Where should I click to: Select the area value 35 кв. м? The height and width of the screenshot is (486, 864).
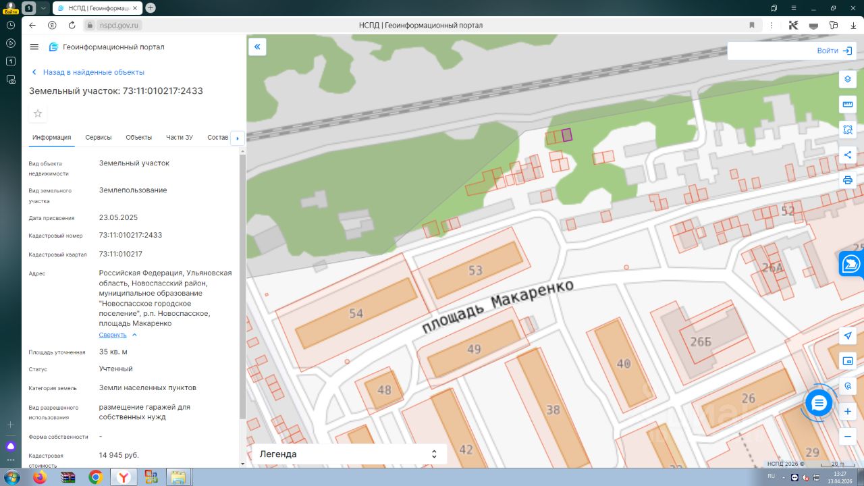click(x=113, y=352)
